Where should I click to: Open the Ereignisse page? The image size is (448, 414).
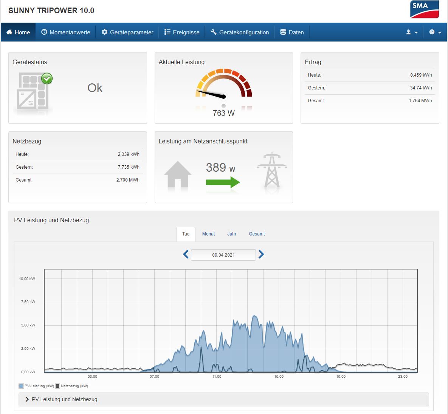click(182, 32)
